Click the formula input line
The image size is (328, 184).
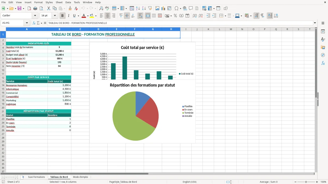(x=180, y=23)
